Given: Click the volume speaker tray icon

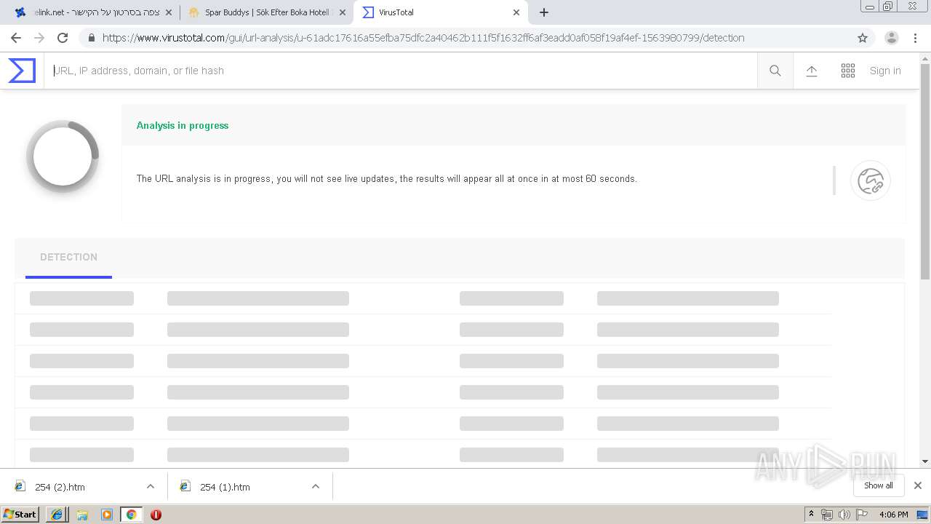Looking at the screenshot, I should point(844,515).
